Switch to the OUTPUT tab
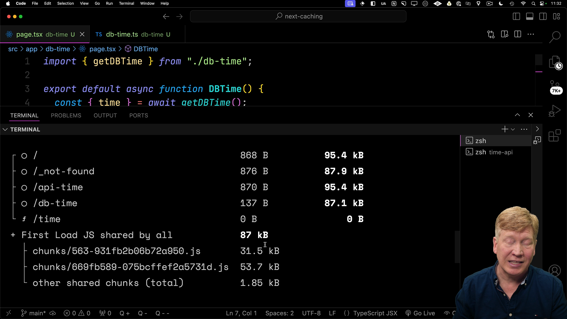567x319 pixels. tap(105, 115)
